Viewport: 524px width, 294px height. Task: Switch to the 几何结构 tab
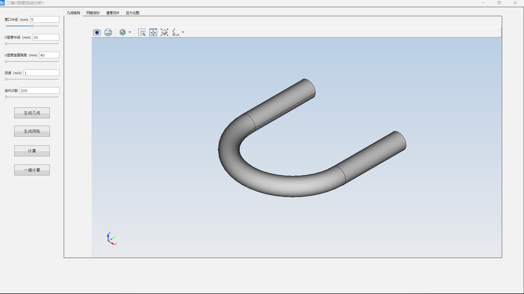(74, 13)
